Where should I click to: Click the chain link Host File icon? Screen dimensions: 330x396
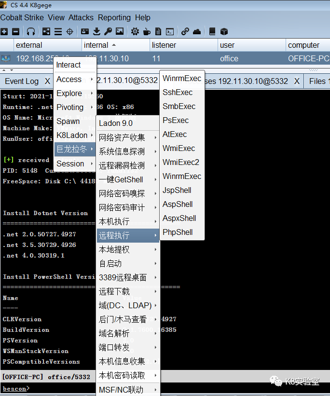point(185,31)
